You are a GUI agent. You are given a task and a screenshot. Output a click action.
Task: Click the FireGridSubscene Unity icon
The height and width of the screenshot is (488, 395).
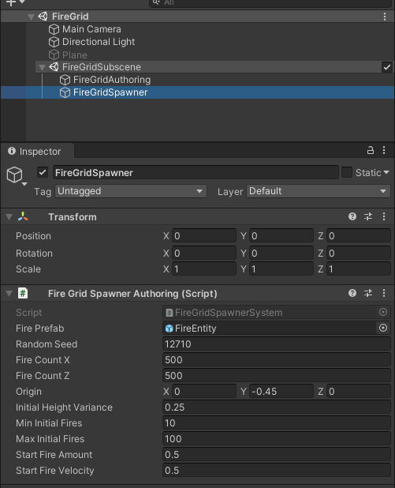coord(54,67)
